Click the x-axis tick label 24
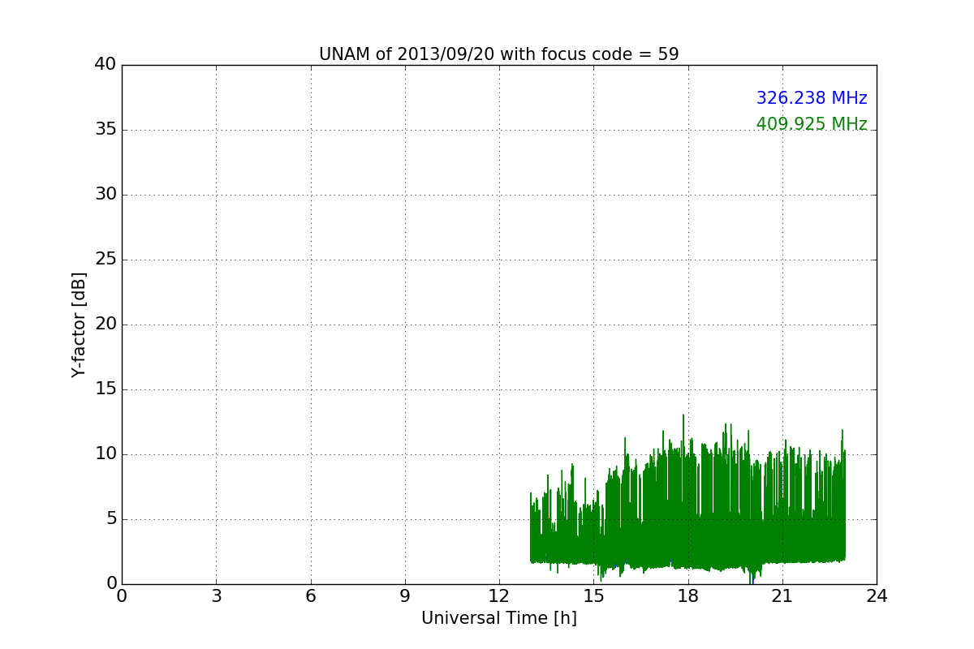Image resolution: width=974 pixels, height=649 pixels. coord(877,596)
